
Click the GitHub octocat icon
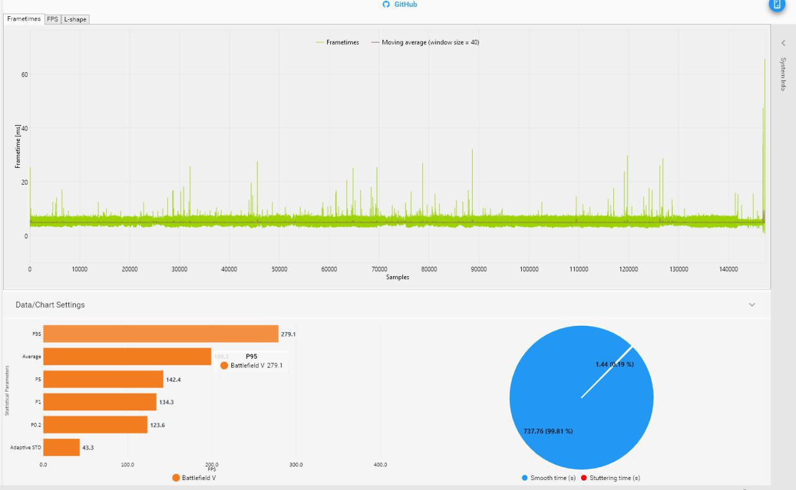pos(386,4)
